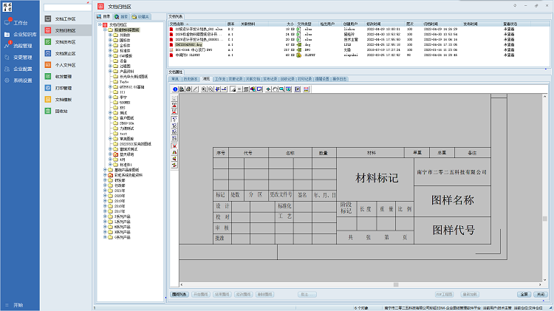
Task: Select the diagonal line tool in viewer toolbar
Action: click(195, 89)
